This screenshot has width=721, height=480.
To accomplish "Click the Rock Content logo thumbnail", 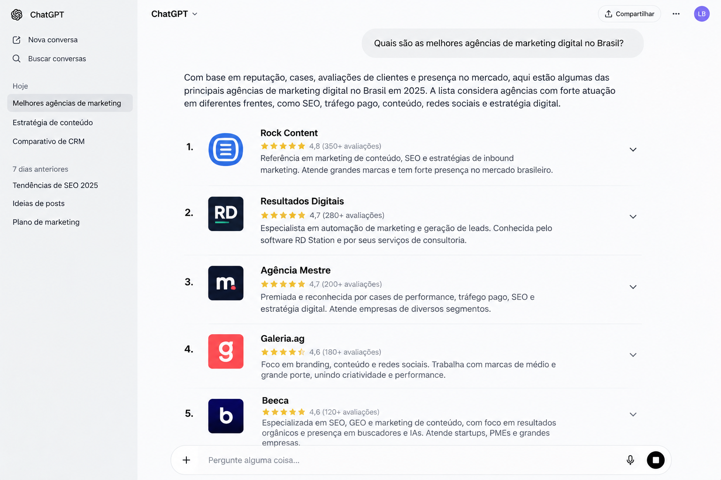I will click(226, 150).
